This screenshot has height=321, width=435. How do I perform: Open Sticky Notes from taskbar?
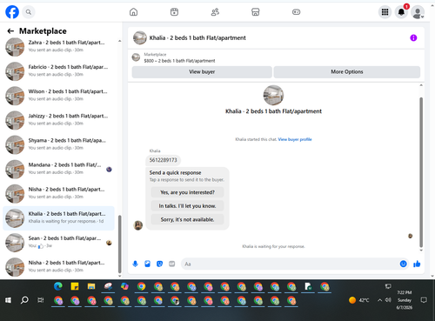pos(75,286)
